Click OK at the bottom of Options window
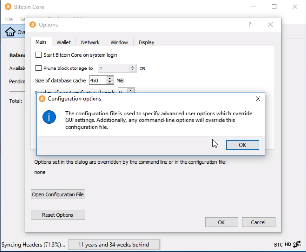 pyautogui.click(x=221, y=222)
